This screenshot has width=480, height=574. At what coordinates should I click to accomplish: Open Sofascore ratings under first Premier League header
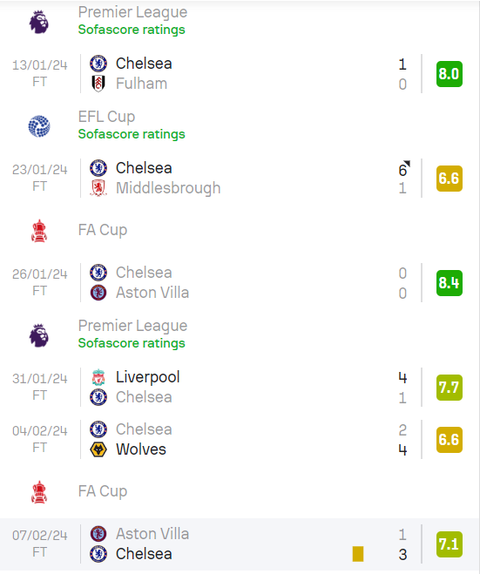coord(132,30)
